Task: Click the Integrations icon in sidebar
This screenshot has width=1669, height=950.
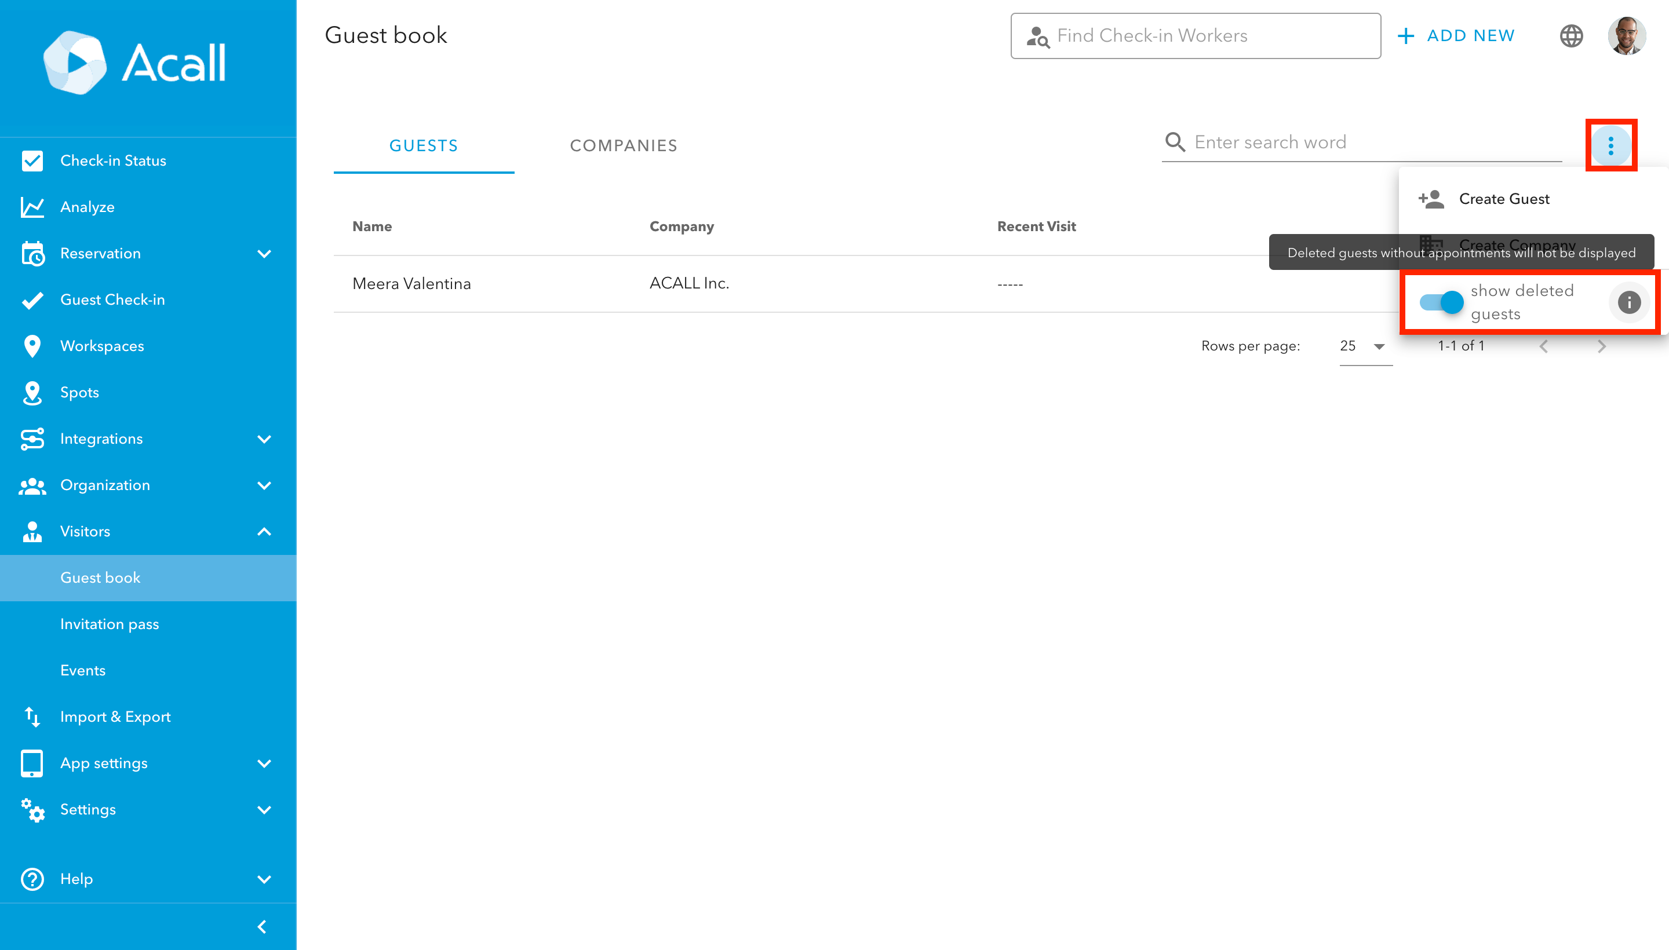Action: 32,439
